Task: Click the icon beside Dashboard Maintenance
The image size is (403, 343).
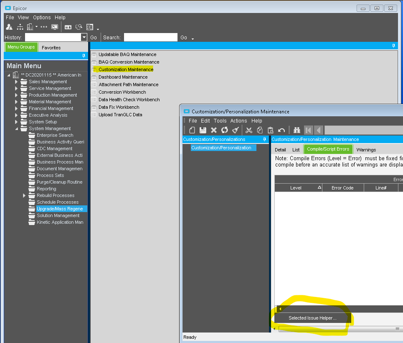Action: pyautogui.click(x=94, y=77)
